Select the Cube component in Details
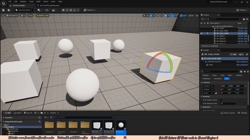 coord(211,65)
